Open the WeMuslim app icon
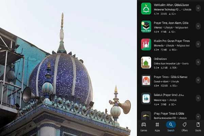 tap(146, 8)
